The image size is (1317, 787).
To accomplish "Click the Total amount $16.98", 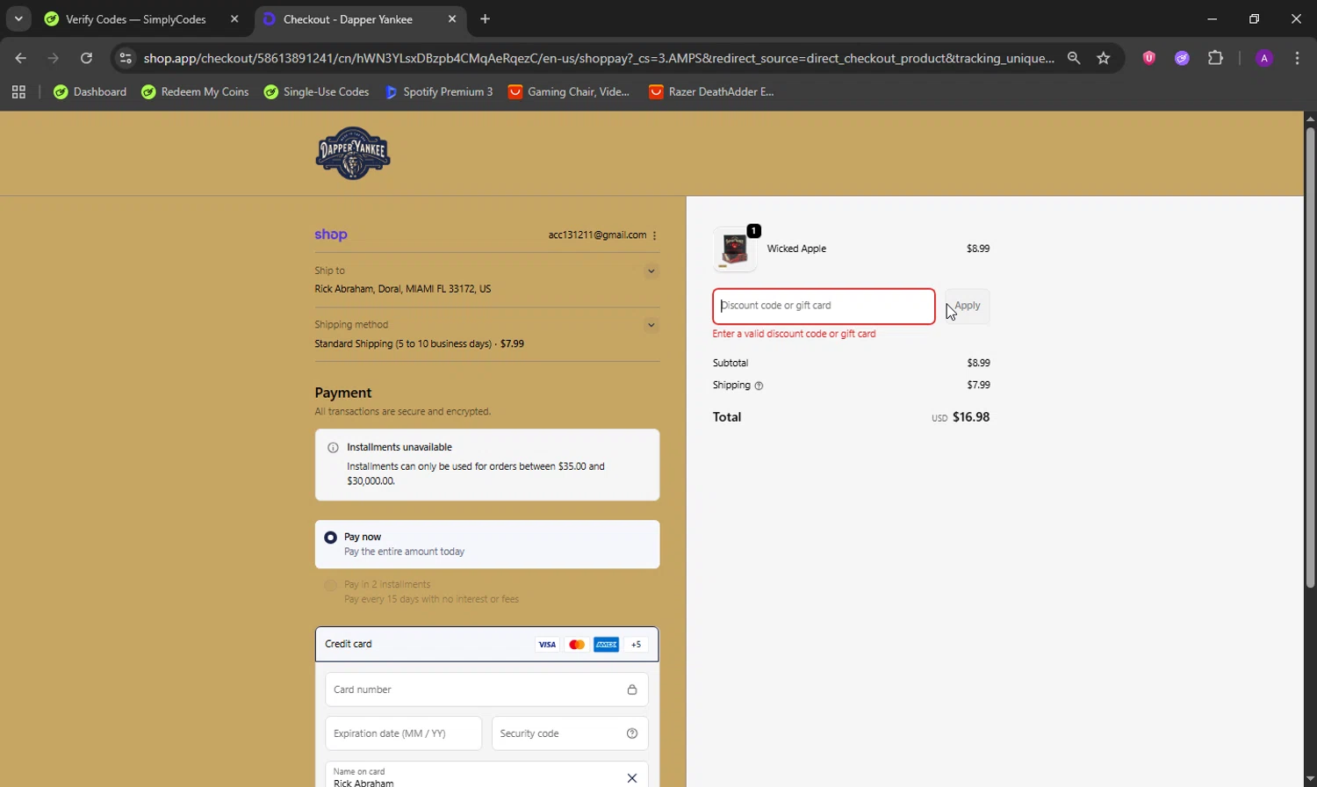I will click(x=971, y=417).
